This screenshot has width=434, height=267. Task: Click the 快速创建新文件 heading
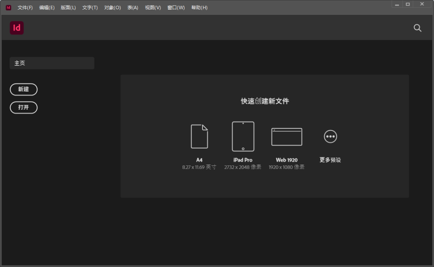[265, 101]
